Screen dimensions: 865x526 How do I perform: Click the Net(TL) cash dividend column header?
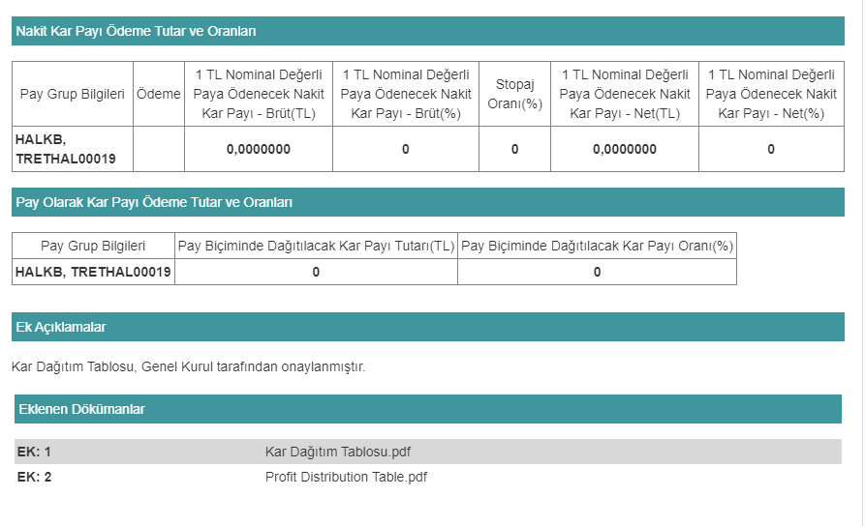click(625, 94)
